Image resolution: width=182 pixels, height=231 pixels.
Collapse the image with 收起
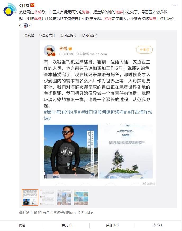click(x=29, y=35)
